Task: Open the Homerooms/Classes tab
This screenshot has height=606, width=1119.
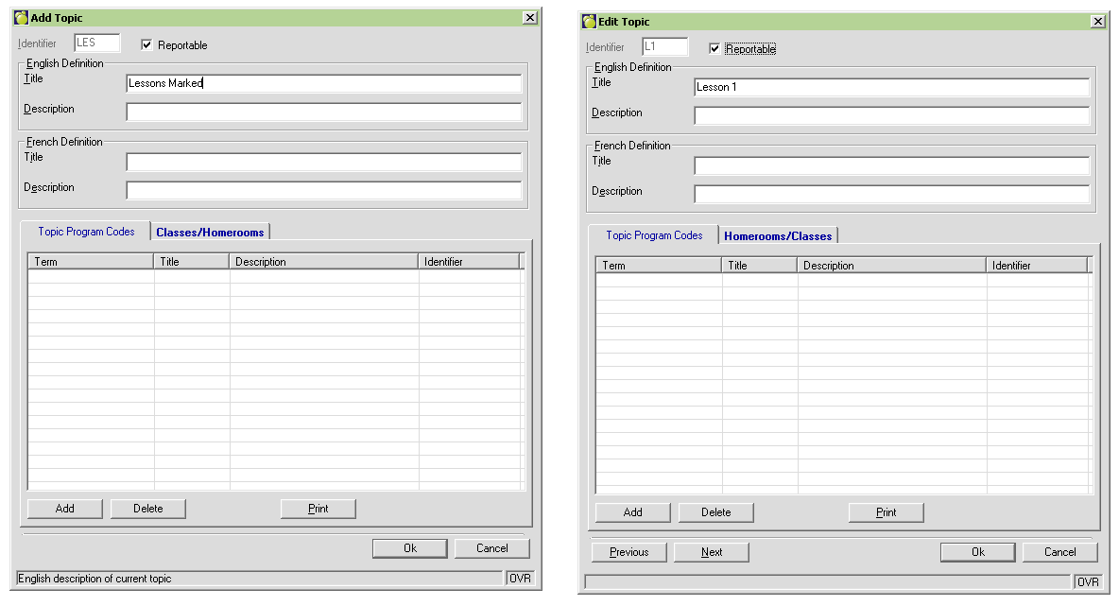Action: click(777, 235)
